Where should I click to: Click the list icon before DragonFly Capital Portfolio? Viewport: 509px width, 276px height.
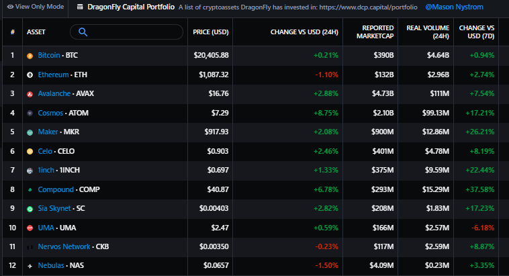(x=80, y=7)
